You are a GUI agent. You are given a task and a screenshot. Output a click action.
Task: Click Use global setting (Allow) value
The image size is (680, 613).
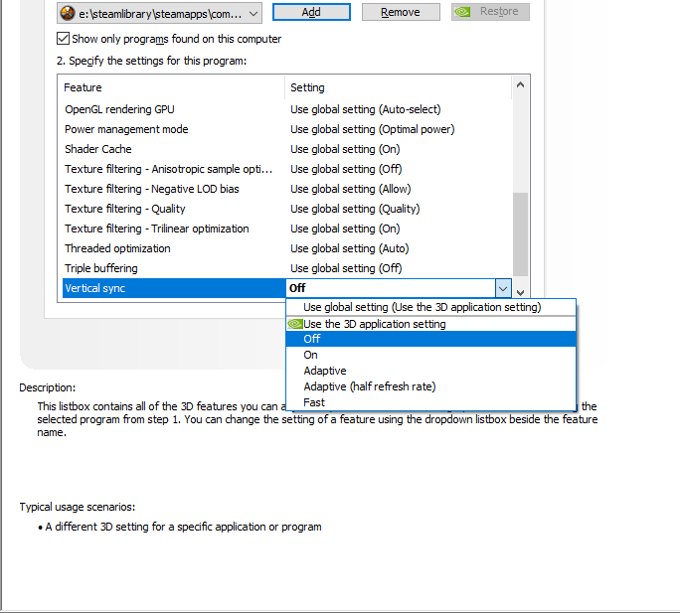350,190
